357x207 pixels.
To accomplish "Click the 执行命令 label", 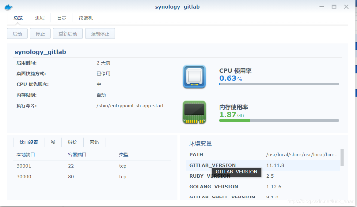I will 26,106.
